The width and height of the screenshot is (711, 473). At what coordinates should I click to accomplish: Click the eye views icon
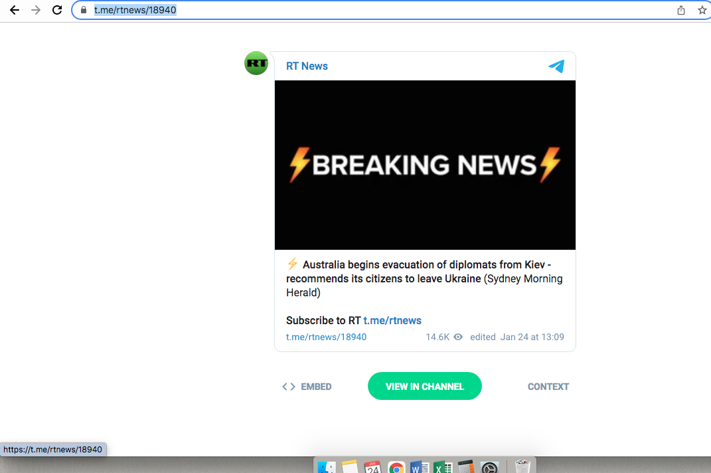tap(458, 337)
